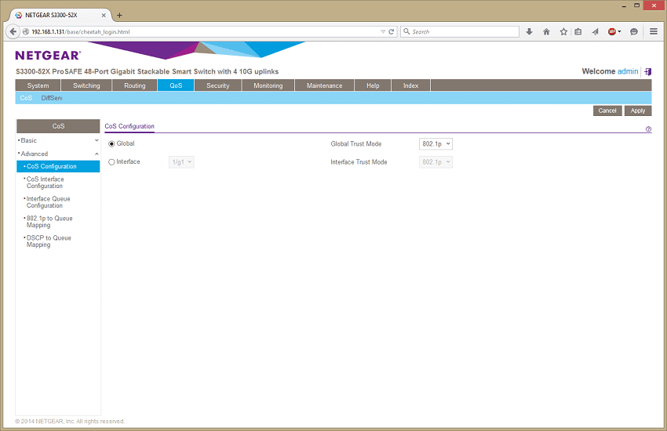Click the NETGEAR logo

click(48, 55)
